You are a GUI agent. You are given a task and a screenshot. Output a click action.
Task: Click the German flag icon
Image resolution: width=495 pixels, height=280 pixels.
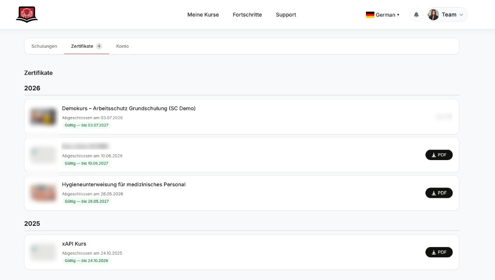pyautogui.click(x=370, y=15)
